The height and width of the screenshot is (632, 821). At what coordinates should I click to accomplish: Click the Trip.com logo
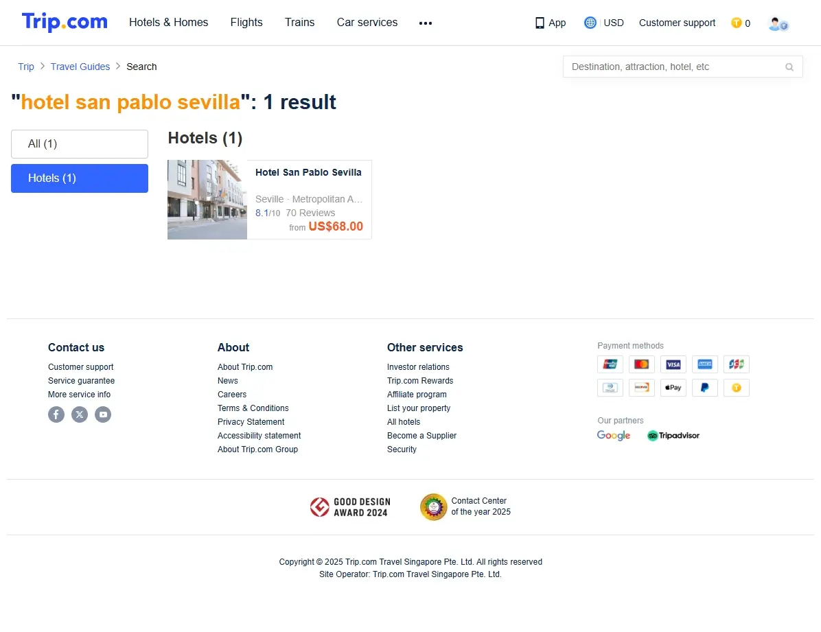coord(65,22)
